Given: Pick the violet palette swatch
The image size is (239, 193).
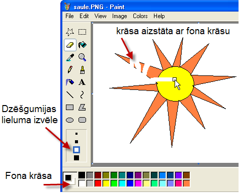Looking at the screenshot, I should (x=179, y=175).
